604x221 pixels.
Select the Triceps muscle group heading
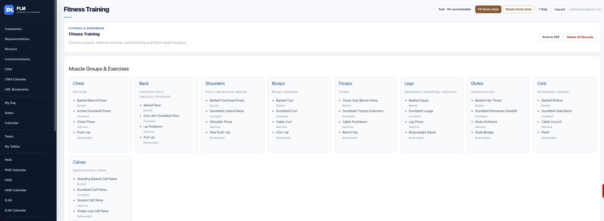345,83
